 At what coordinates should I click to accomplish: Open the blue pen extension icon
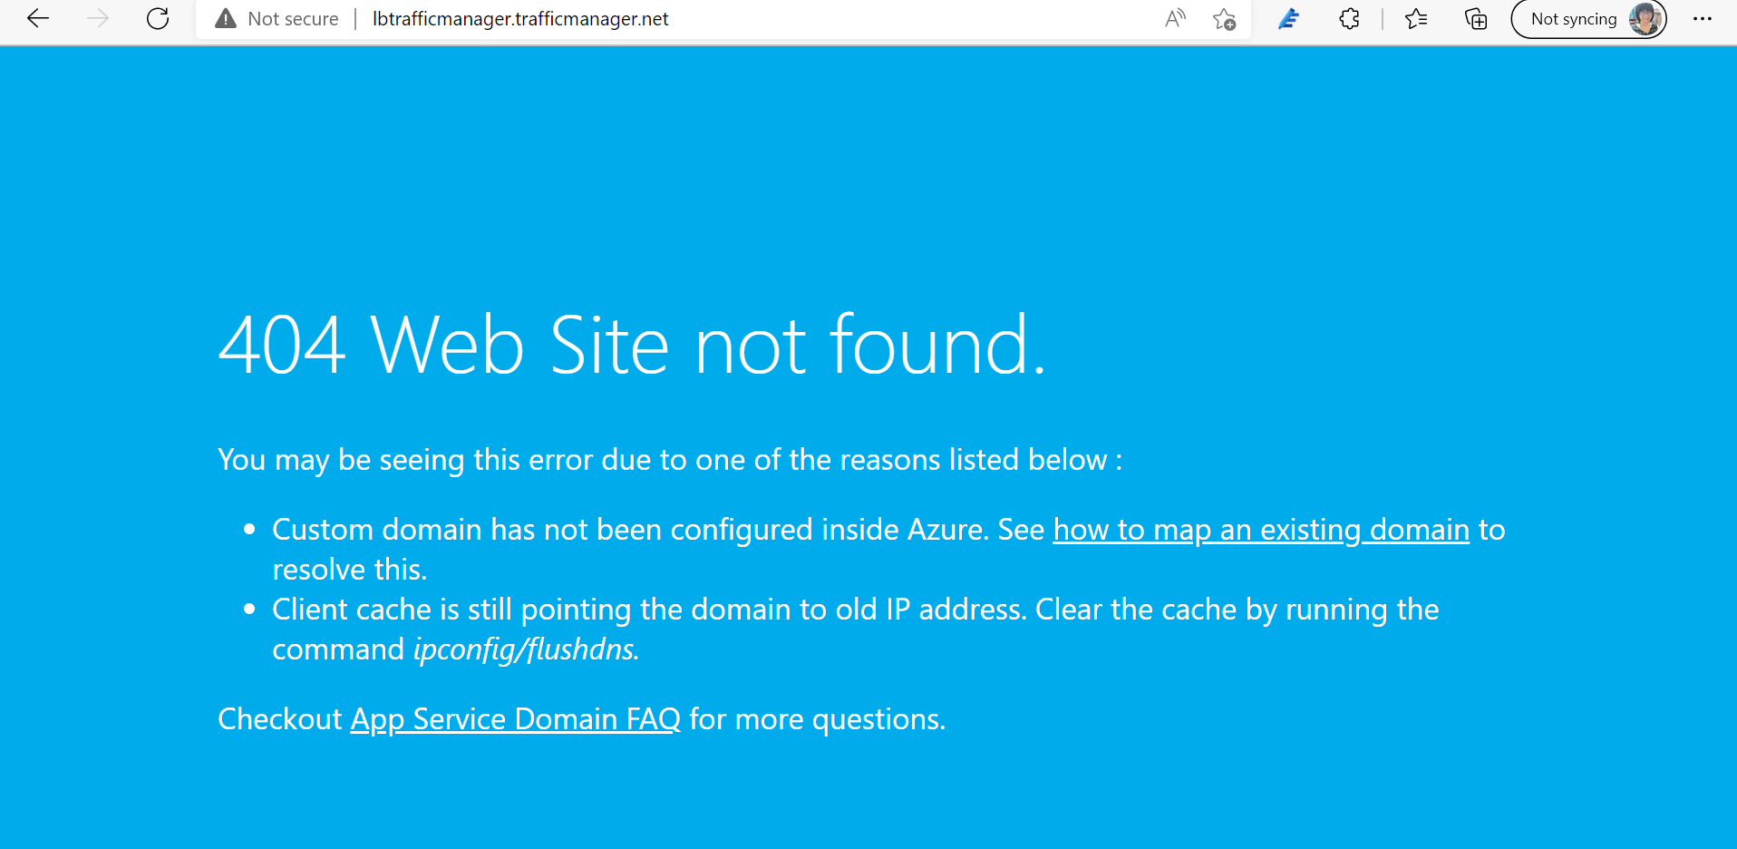(x=1288, y=18)
